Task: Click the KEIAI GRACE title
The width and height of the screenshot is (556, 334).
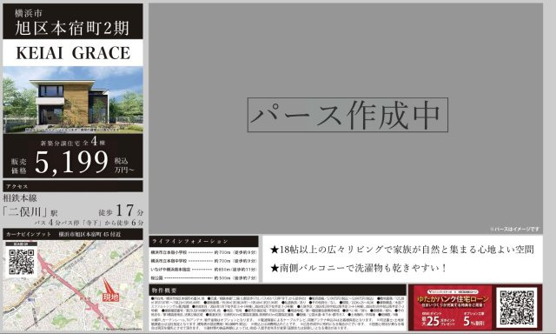Action: pyautogui.click(x=73, y=53)
